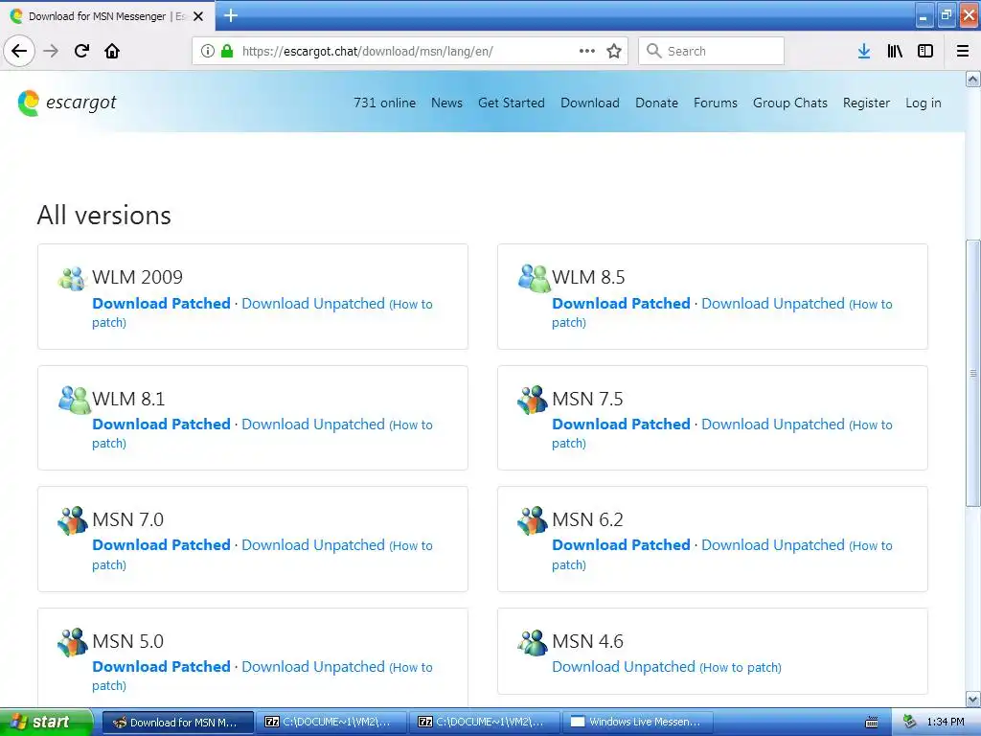Viewport: 981px width, 736px height.
Task: Download Patched MSN 6.2
Action: (x=621, y=545)
